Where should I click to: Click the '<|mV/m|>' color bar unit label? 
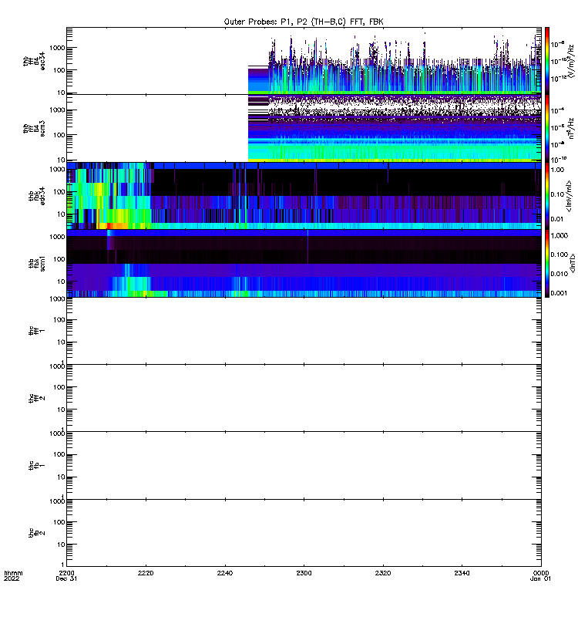[569, 196]
